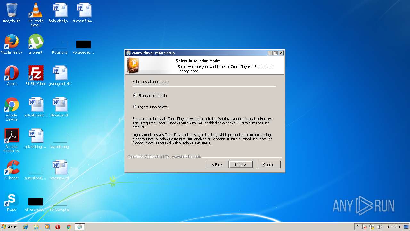Select the augustbask file on desktop
The image size is (410, 231).
point(36,173)
